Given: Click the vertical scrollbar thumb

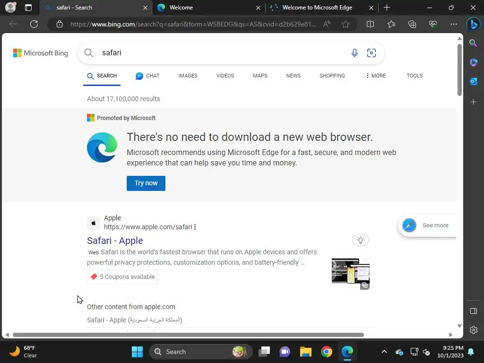Looking at the screenshot, I should tap(459, 70).
